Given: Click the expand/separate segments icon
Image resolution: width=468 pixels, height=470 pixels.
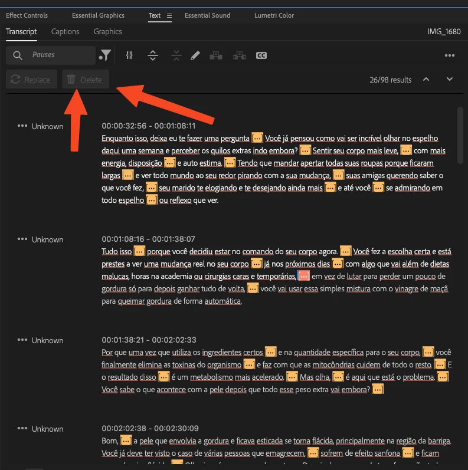Looking at the screenshot, I should point(153,55).
